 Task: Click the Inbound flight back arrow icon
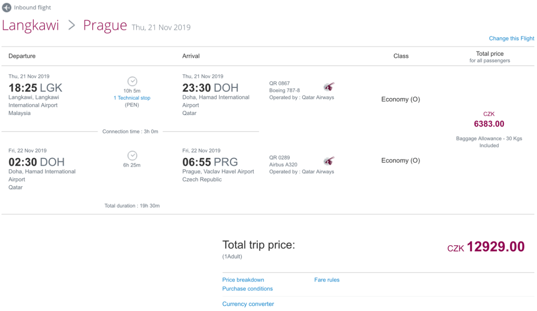click(x=7, y=8)
